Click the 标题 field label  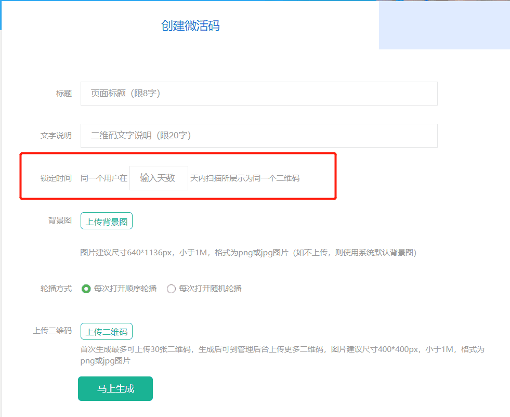click(64, 94)
